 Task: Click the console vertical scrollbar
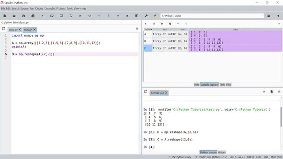[281, 117]
